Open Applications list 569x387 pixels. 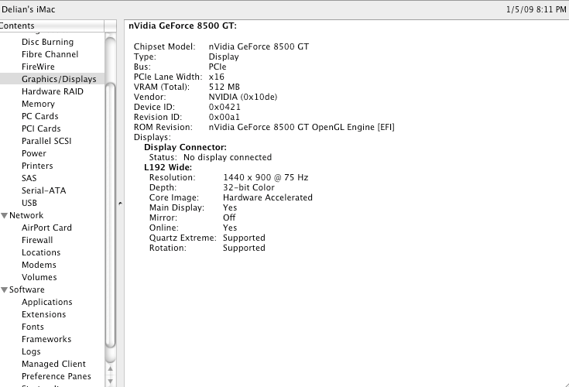click(46, 302)
